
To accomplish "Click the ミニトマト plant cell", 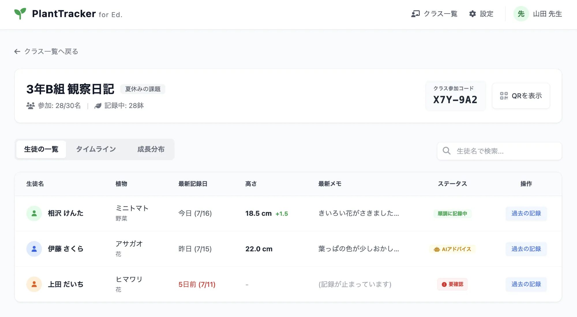I will pos(132,213).
